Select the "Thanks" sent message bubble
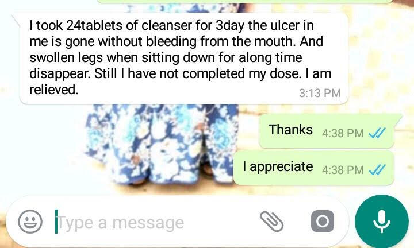The image size is (414, 248). (327, 131)
